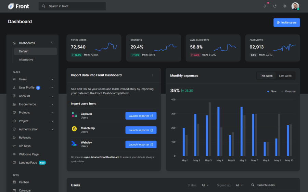Open the Signed up filter dropdown
308x192 pixels.
239,185
